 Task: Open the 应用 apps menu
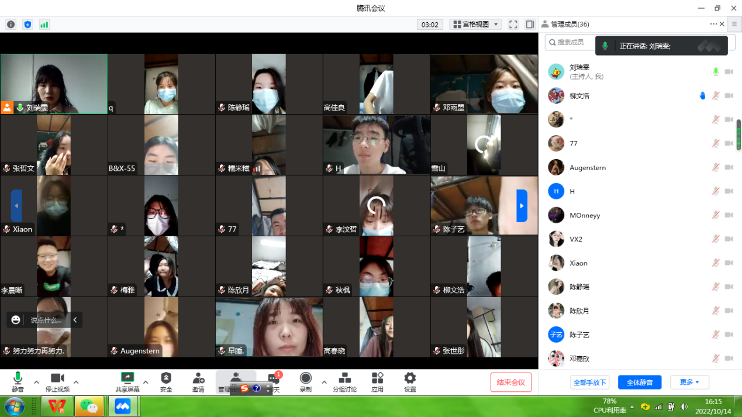tap(377, 382)
